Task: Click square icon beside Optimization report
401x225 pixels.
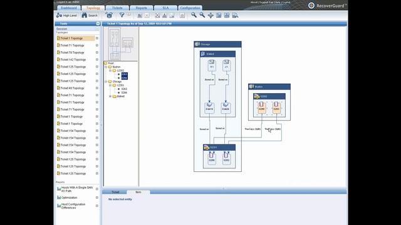Action: [97, 197]
